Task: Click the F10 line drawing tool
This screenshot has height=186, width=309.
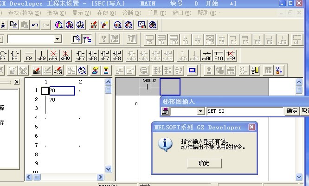Action: point(219,56)
